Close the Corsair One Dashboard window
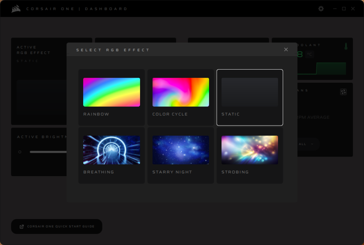This screenshot has width=364, height=245. pyautogui.click(x=353, y=9)
